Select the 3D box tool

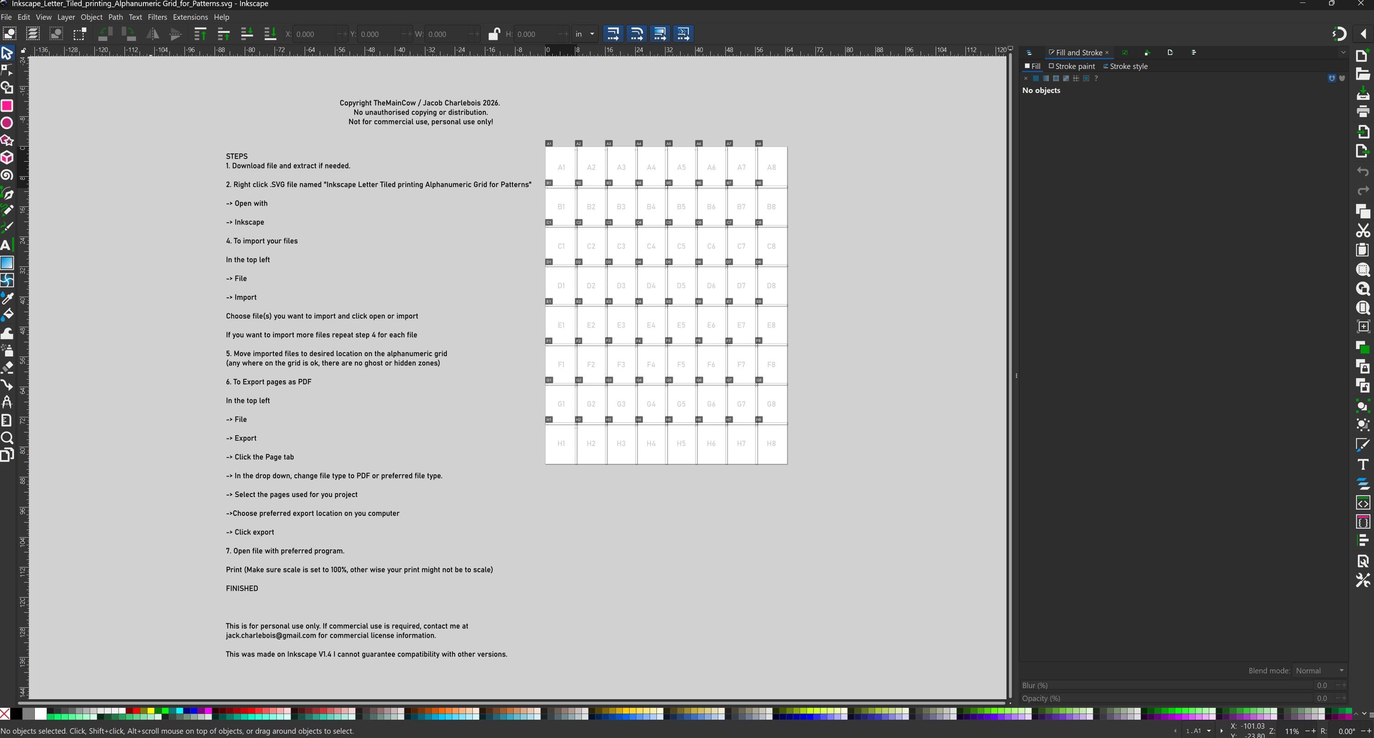(7, 158)
